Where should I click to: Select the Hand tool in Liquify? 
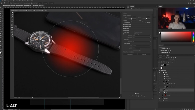pos(12,34)
